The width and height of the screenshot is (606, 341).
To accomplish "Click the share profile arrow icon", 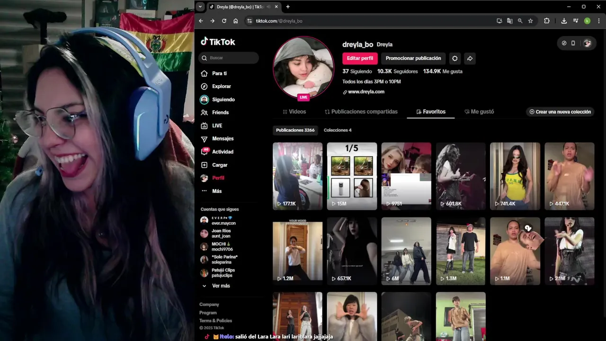I will pyautogui.click(x=470, y=58).
